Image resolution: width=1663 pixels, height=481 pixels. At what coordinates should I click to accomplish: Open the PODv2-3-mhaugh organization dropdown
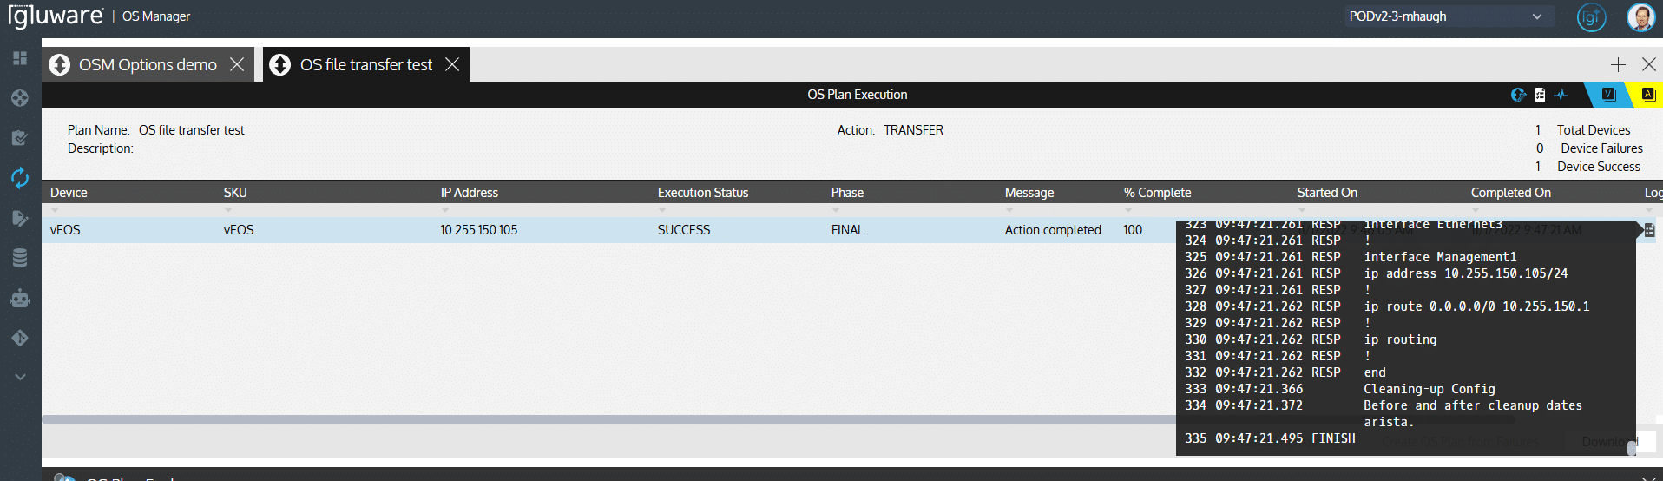coord(1448,16)
